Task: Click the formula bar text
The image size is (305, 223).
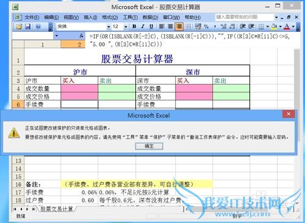Action: pos(190,40)
